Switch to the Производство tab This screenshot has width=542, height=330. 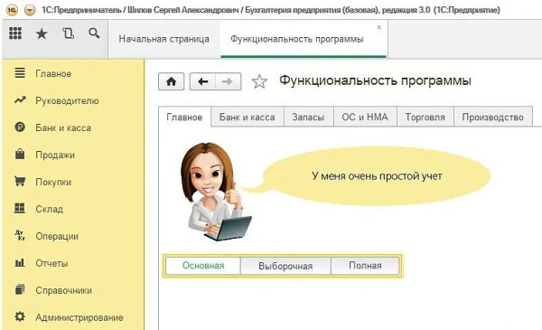[493, 118]
